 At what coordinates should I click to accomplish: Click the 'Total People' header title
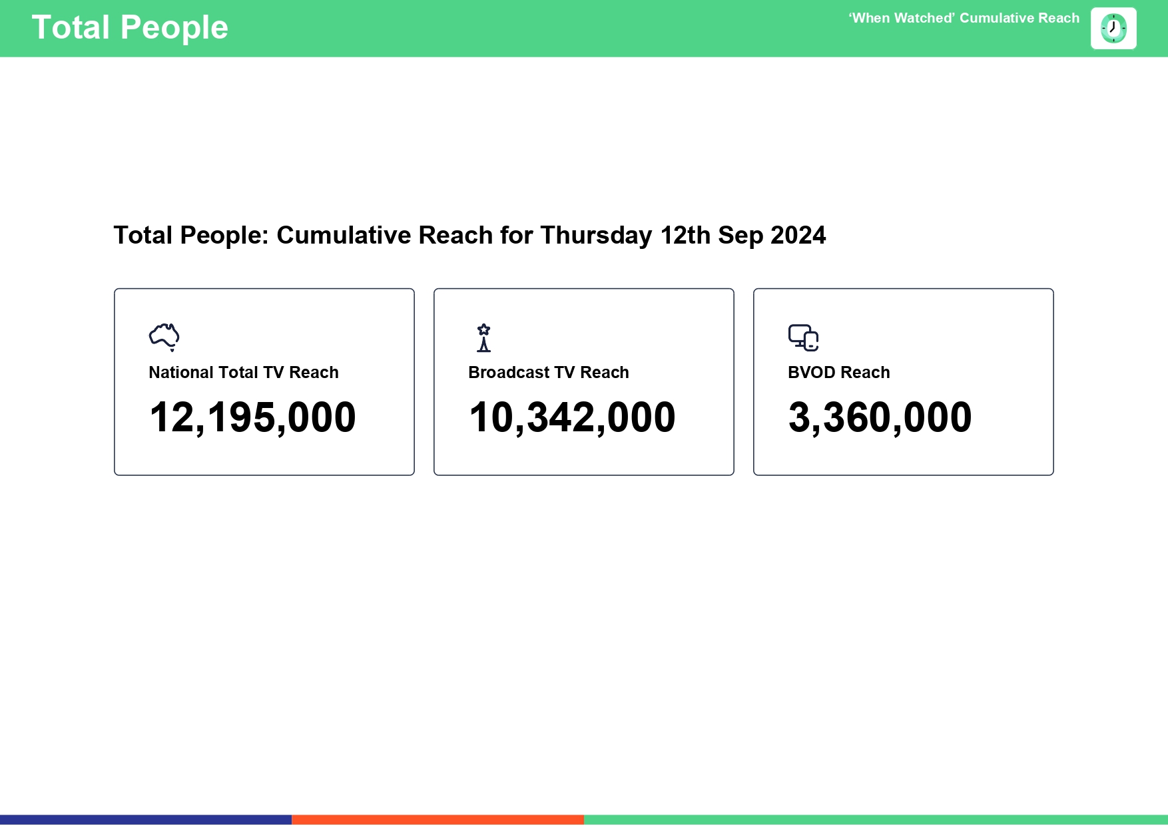(130, 28)
